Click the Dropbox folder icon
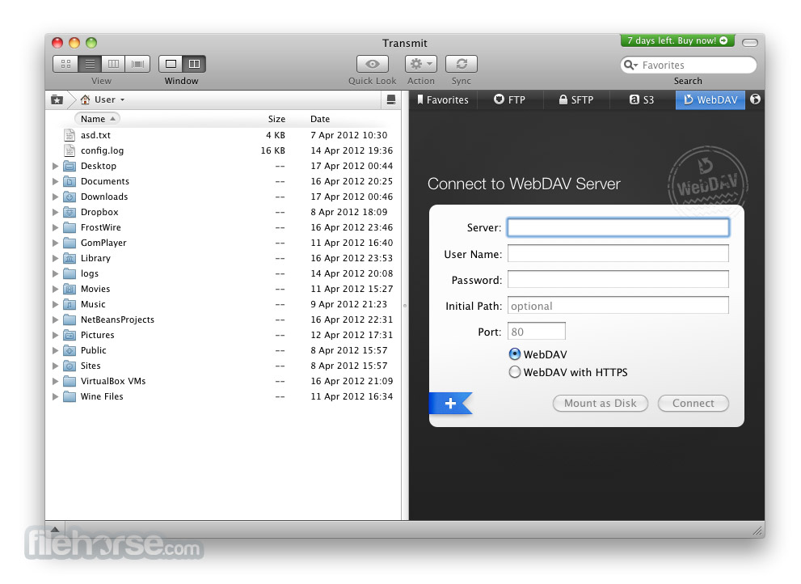This screenshot has height=584, width=801. (70, 212)
